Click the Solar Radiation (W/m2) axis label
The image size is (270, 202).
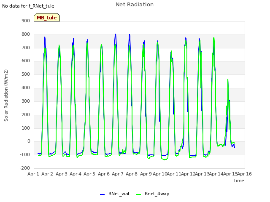coord(6,96)
